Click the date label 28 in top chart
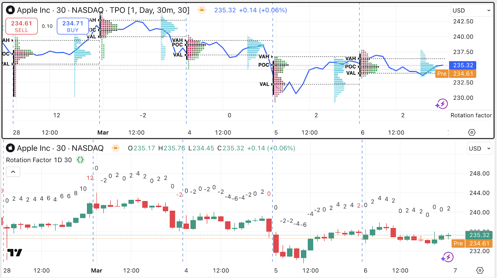497x278 pixels. click(x=16, y=133)
